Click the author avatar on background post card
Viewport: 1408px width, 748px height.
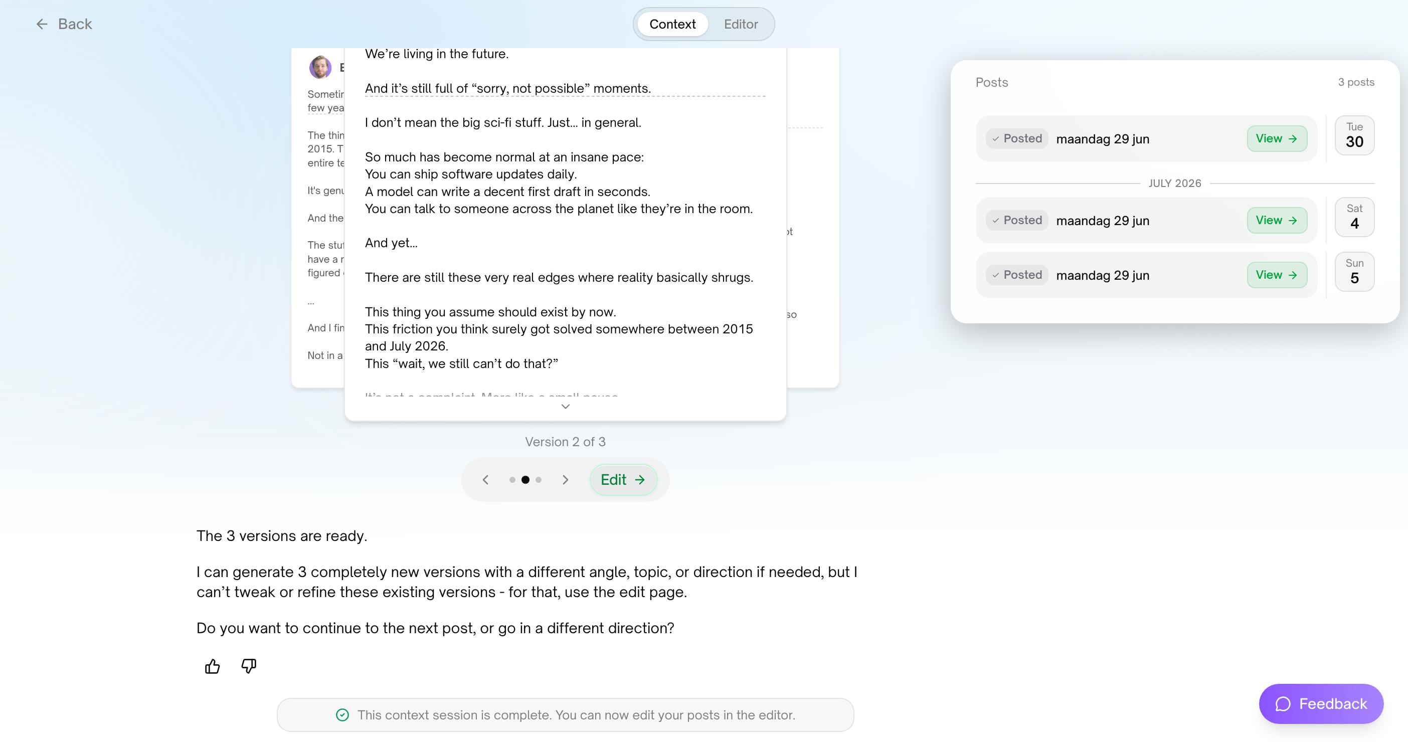[320, 67]
